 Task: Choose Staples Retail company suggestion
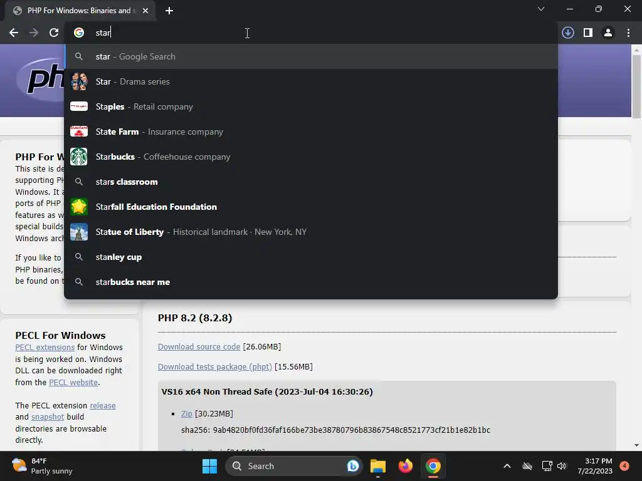[x=311, y=106]
